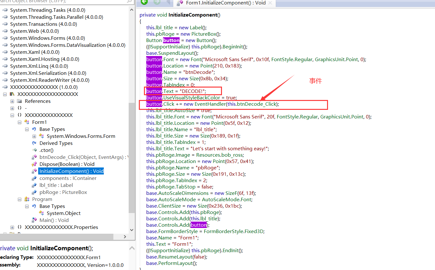Image resolution: width=435 pixels, height=270 pixels.
Task: Open the Resources class link in code
Action: (208, 155)
